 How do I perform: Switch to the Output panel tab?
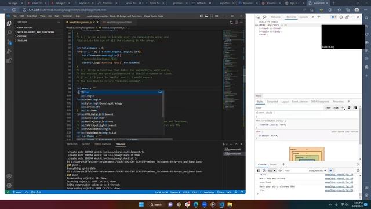coord(86,144)
